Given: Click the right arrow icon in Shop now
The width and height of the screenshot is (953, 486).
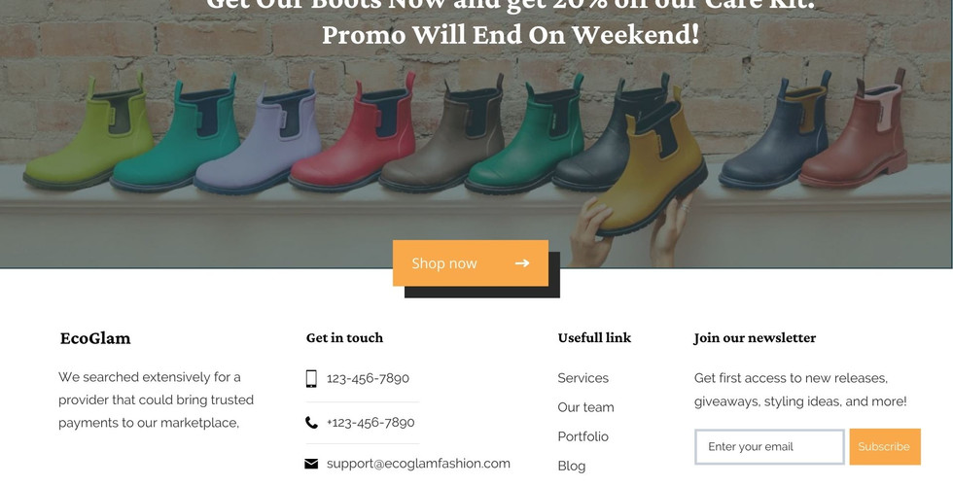Looking at the screenshot, I should pyautogui.click(x=521, y=263).
